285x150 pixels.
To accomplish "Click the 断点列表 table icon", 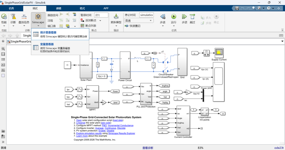I will pos(82,26).
